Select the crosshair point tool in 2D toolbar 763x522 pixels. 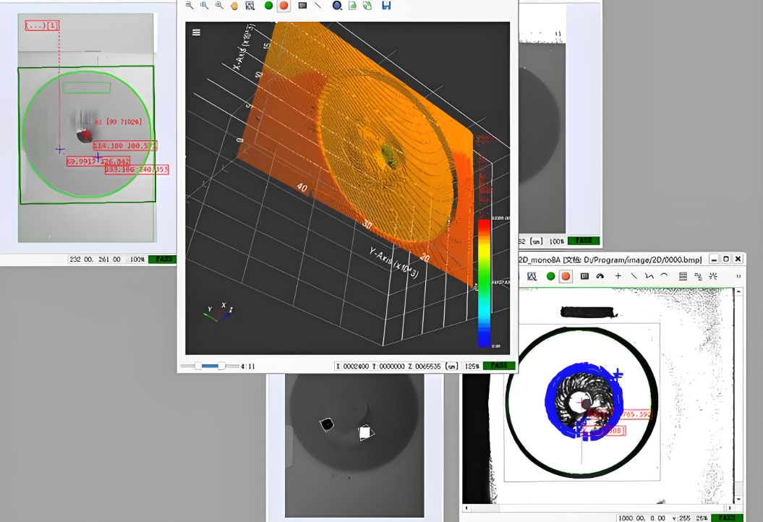618,276
